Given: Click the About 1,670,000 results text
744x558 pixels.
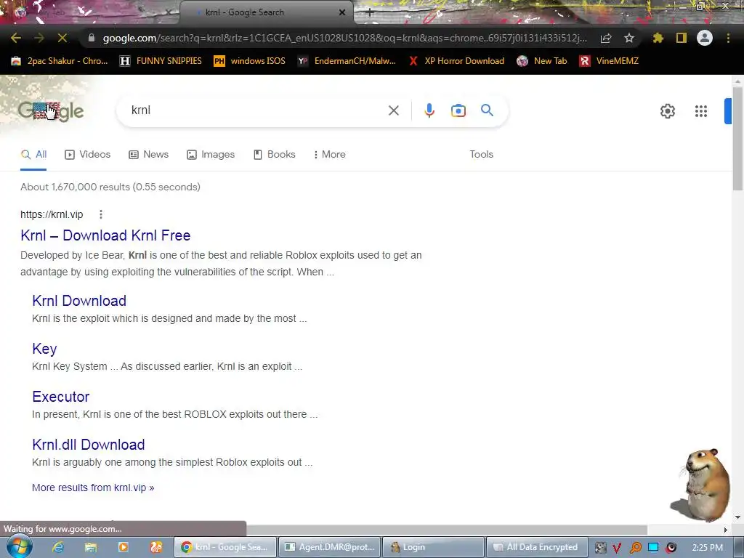Looking at the screenshot, I should (x=110, y=187).
